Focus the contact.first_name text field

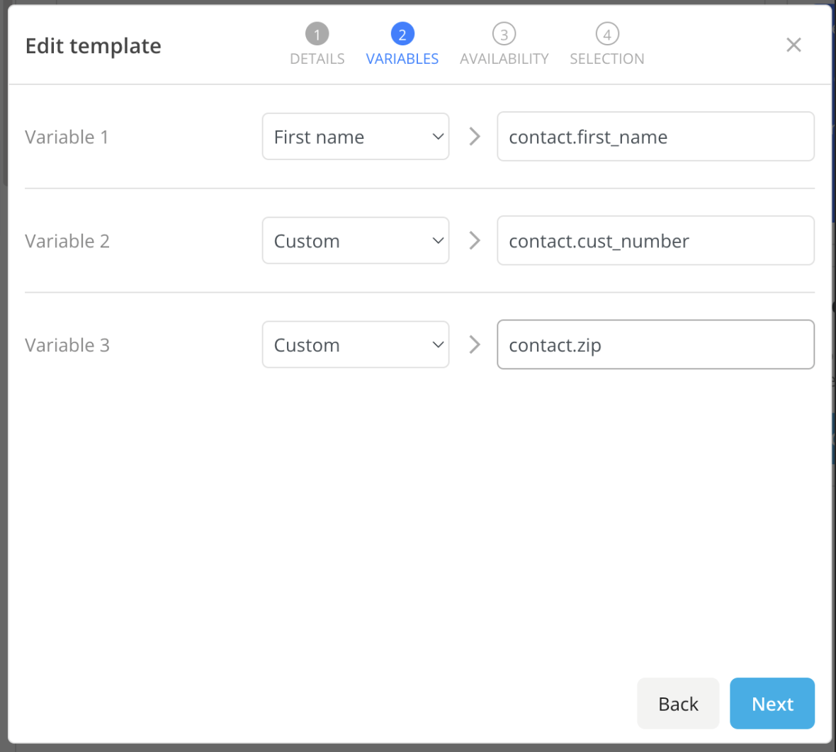[x=655, y=137]
